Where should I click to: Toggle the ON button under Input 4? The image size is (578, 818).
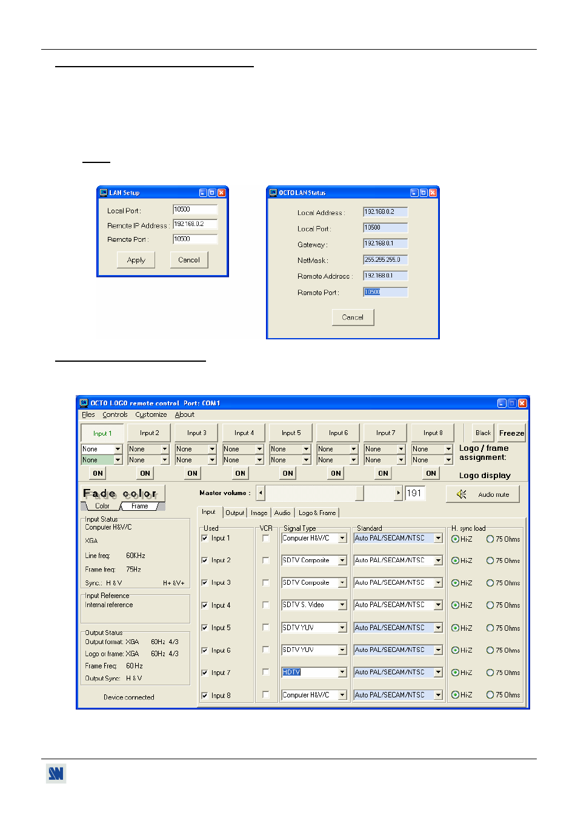coord(241,473)
